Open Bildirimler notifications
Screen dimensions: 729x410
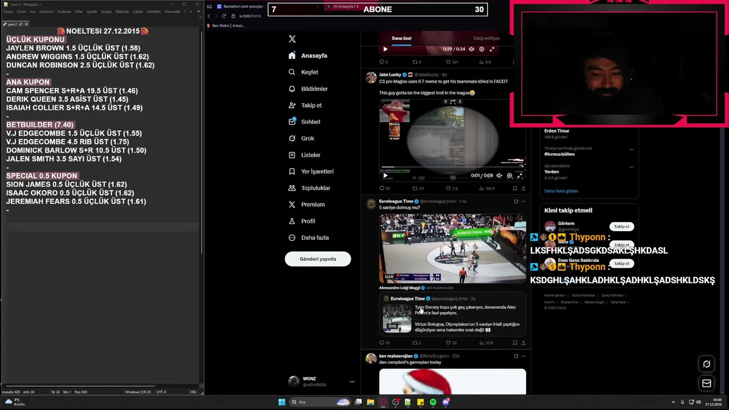[308, 89]
